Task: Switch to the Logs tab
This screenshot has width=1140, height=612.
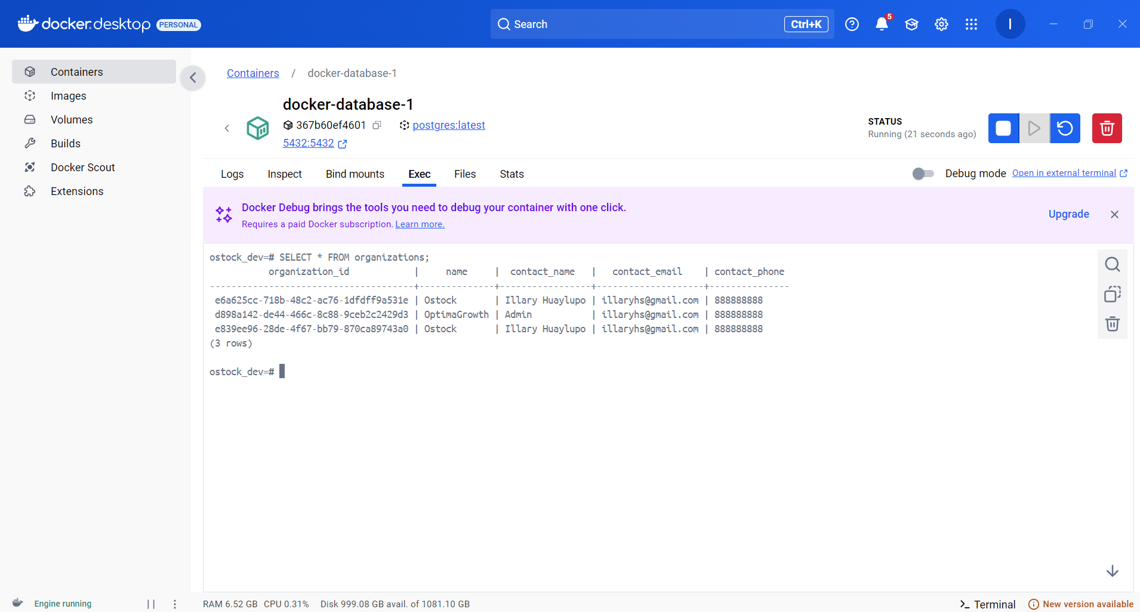Action: (232, 174)
